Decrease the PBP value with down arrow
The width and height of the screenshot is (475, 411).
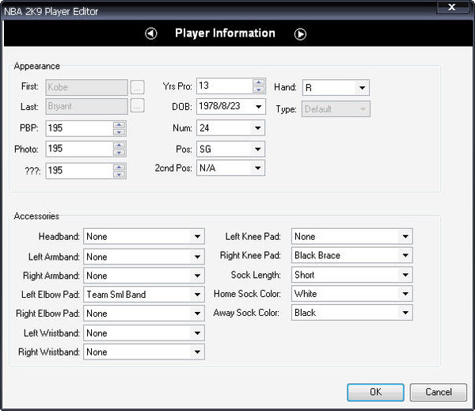pos(119,132)
